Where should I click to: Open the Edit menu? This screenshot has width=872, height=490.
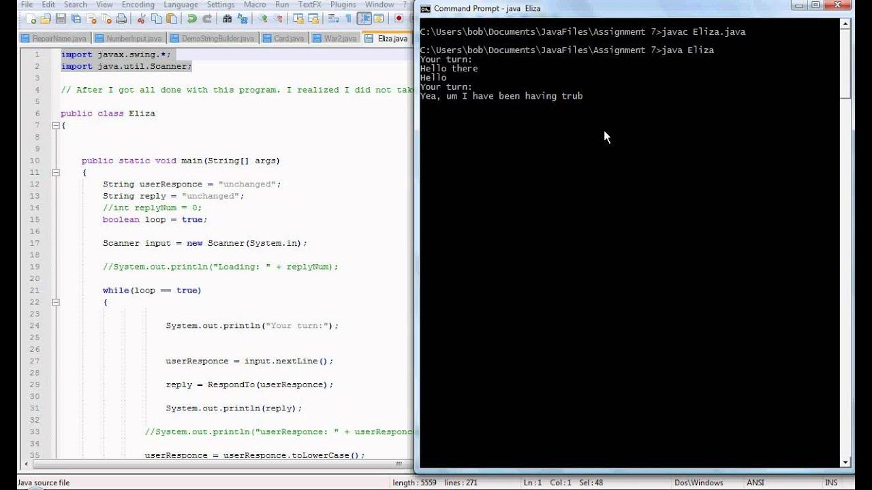point(48,5)
